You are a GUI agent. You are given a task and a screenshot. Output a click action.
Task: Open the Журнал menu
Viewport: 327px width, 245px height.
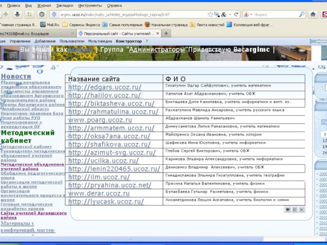(44, 6)
